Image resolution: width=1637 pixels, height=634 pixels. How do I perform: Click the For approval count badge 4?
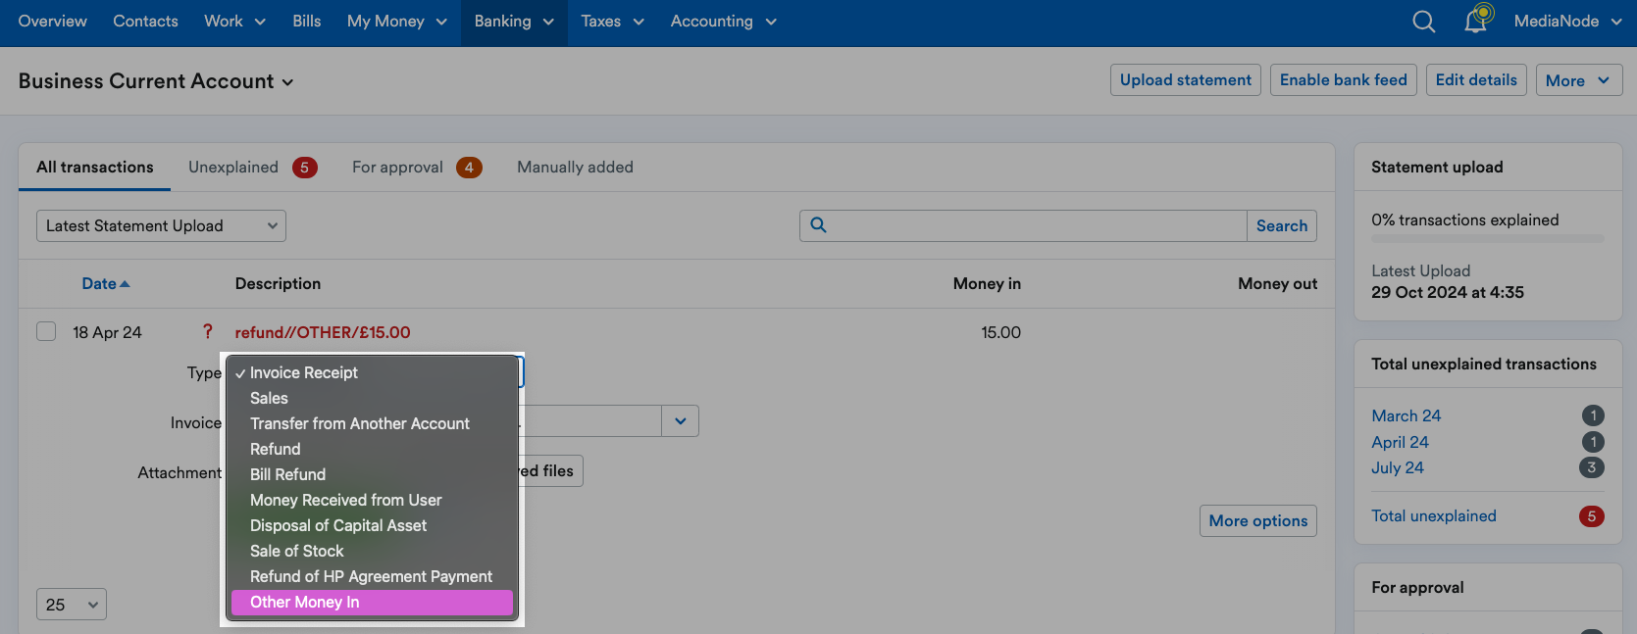click(469, 168)
